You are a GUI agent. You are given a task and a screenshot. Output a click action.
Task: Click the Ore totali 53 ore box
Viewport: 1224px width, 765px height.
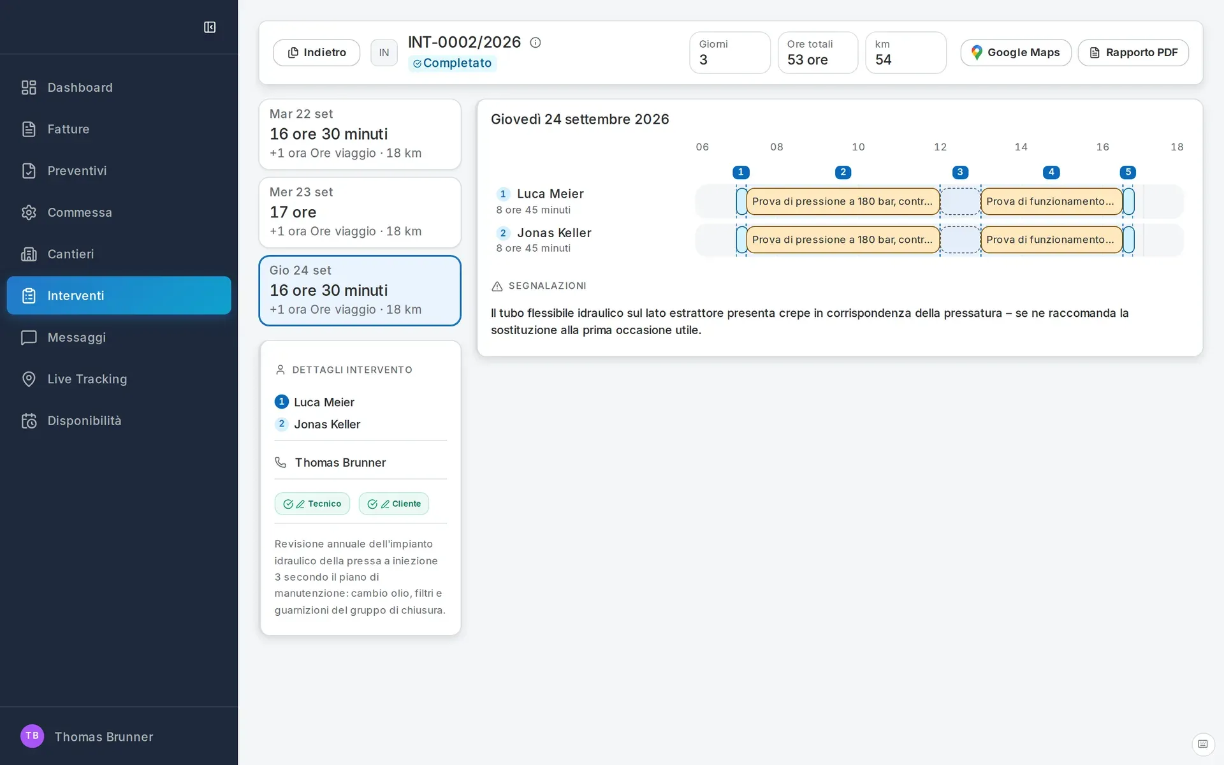[817, 52]
